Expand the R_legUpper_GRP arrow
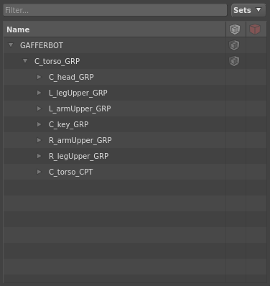This screenshot has width=270, height=286. tap(39, 156)
